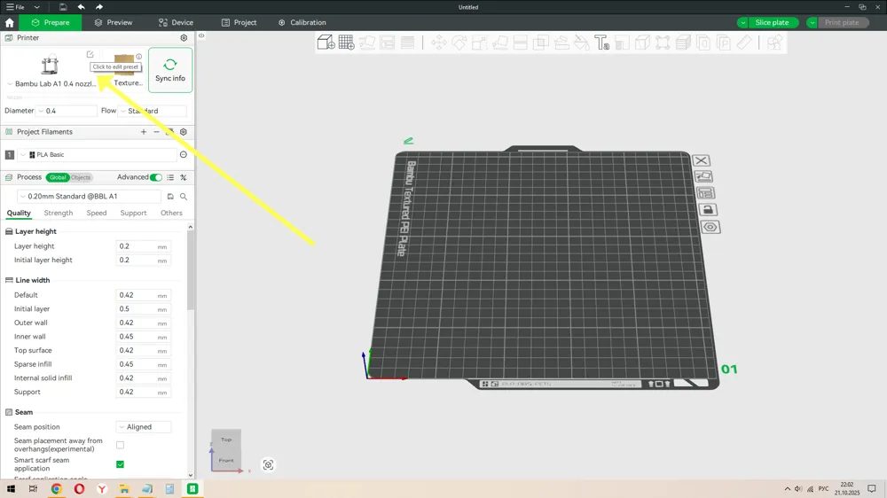Screen dimensions: 887x498
Task: Select the Cut tool in toolbar
Action: 521,43
